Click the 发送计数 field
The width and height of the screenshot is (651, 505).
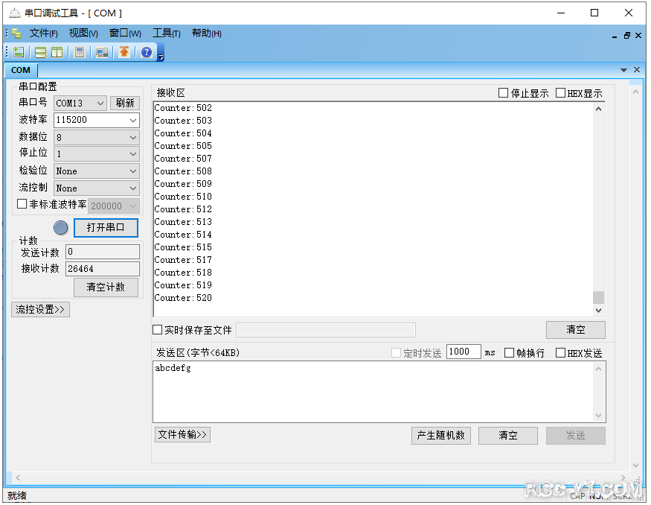point(103,252)
